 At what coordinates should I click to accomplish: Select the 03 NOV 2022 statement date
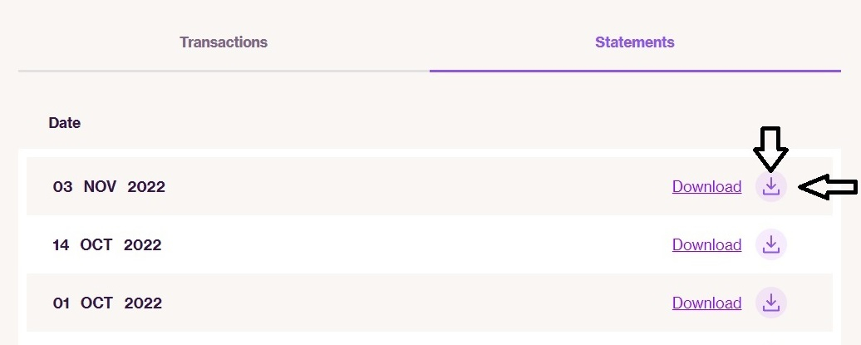point(109,187)
